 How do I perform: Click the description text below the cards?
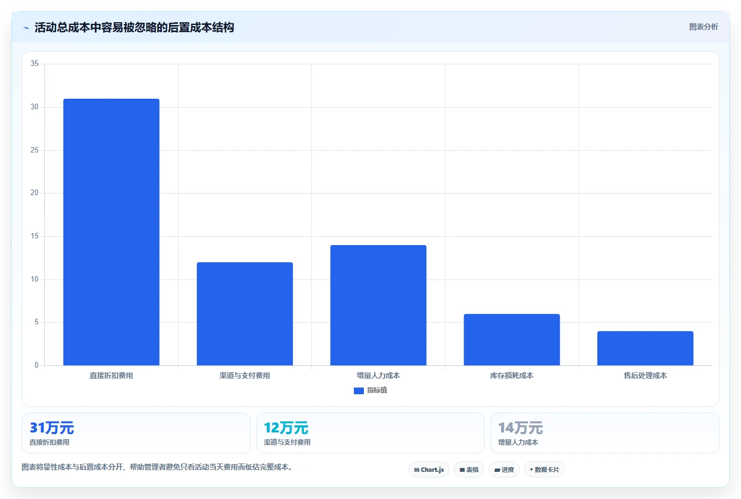coord(157,467)
